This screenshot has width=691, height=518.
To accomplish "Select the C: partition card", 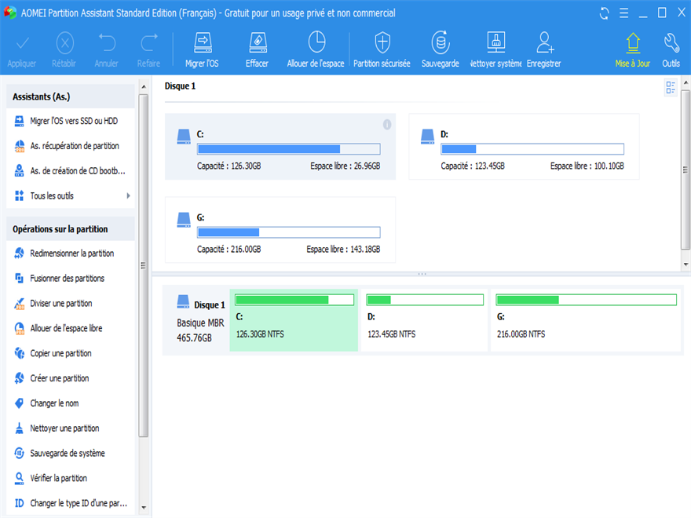I will pos(280,147).
